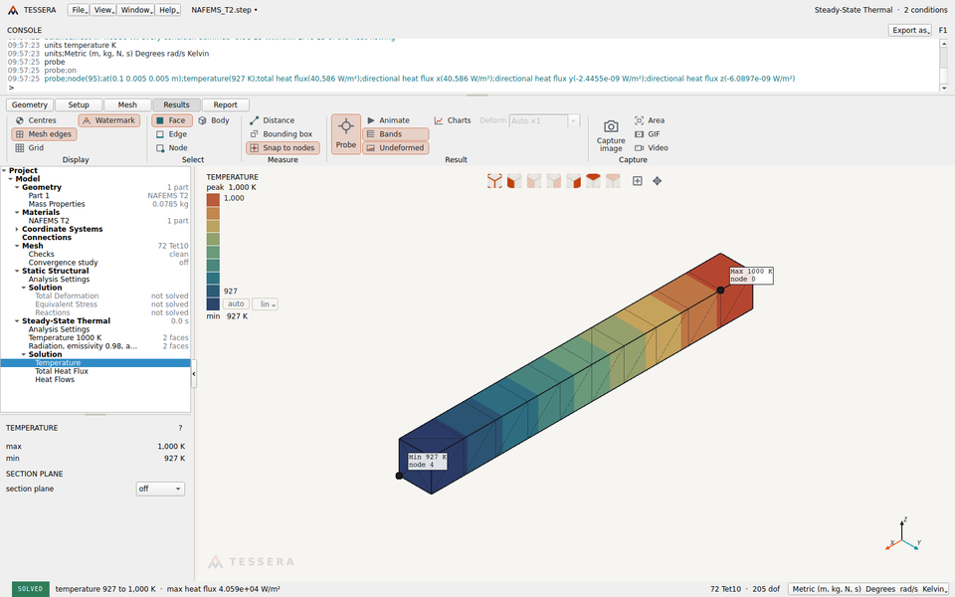This screenshot has width=955, height=597.
Task: Switch selection mode to Edge
Action: [x=171, y=134]
